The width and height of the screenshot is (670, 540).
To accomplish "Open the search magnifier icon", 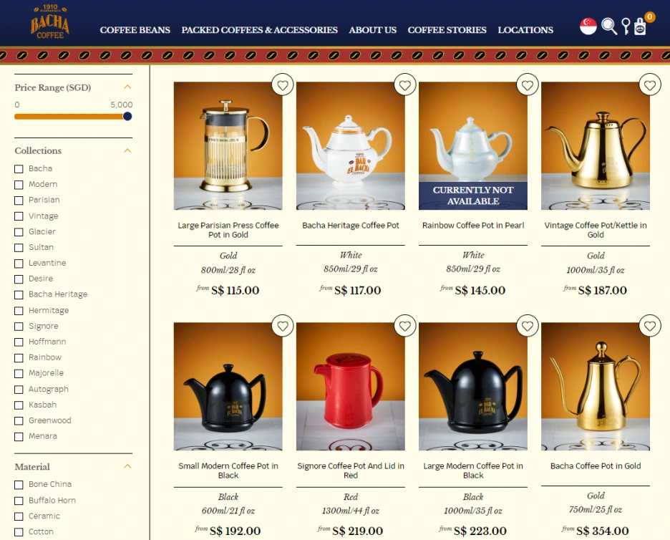I will [609, 26].
